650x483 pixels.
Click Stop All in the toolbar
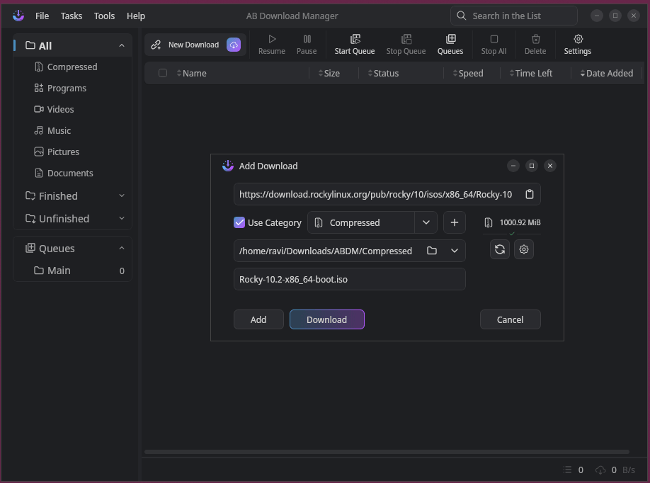[x=494, y=45]
